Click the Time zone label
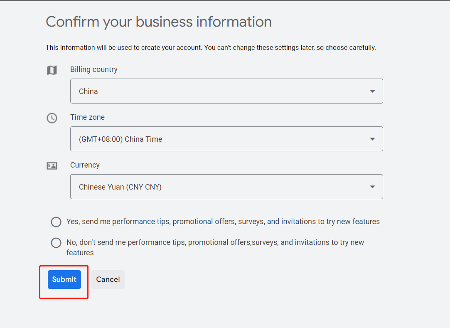The height and width of the screenshot is (328, 450). (x=88, y=117)
